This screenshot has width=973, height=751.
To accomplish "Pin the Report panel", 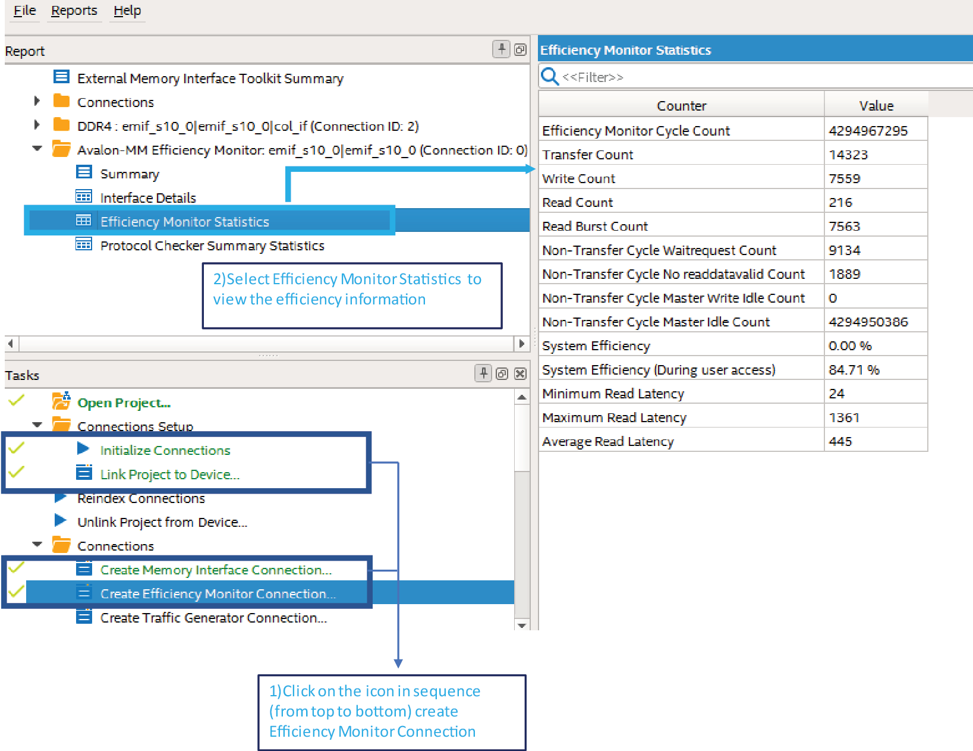I will coord(501,49).
